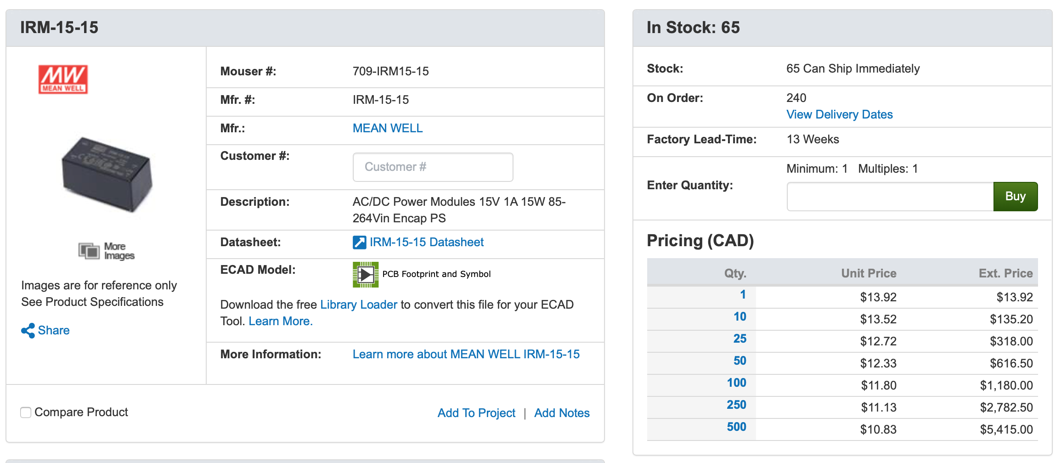Click the green Buy button

pos(1015,197)
